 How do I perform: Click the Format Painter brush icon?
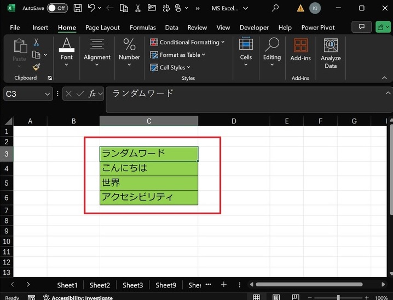pos(36,67)
